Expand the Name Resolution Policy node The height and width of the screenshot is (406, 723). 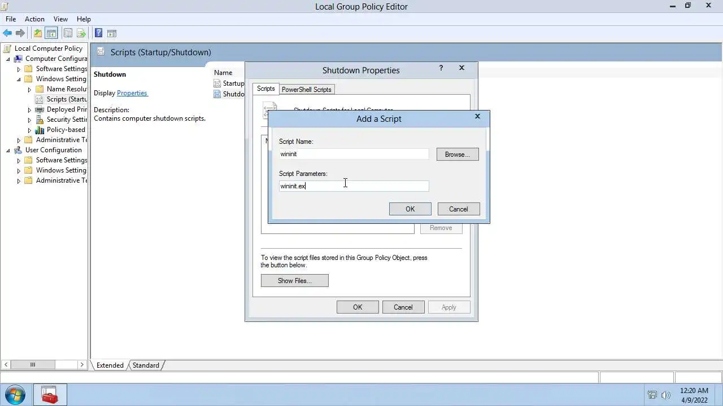click(29, 90)
